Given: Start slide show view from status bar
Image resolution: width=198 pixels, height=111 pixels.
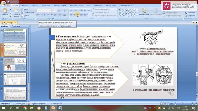Looking at the screenshot, I should click(167, 104).
